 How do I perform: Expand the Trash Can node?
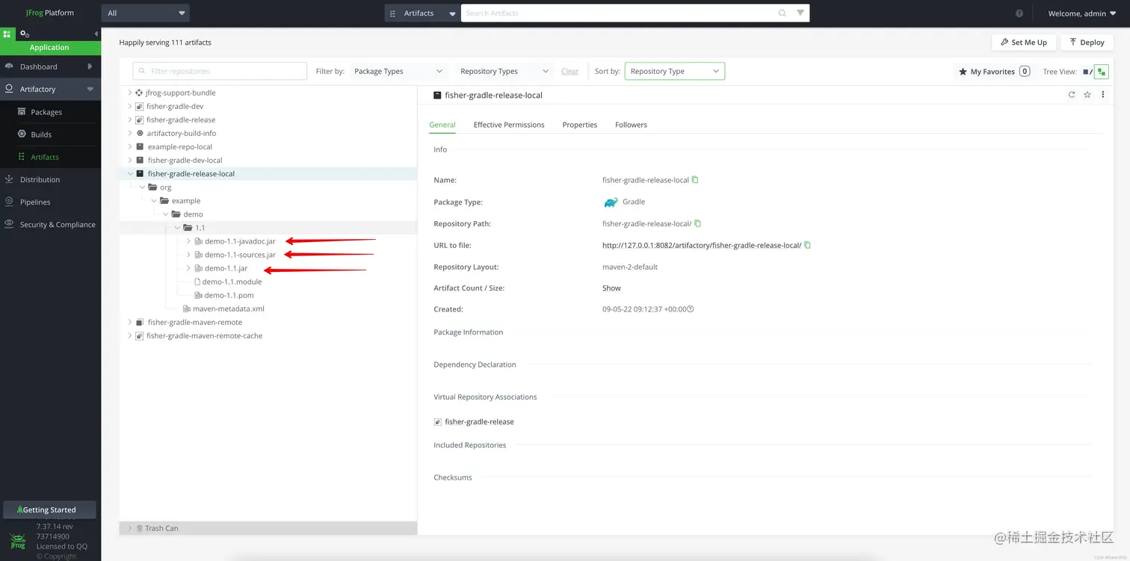tap(130, 528)
